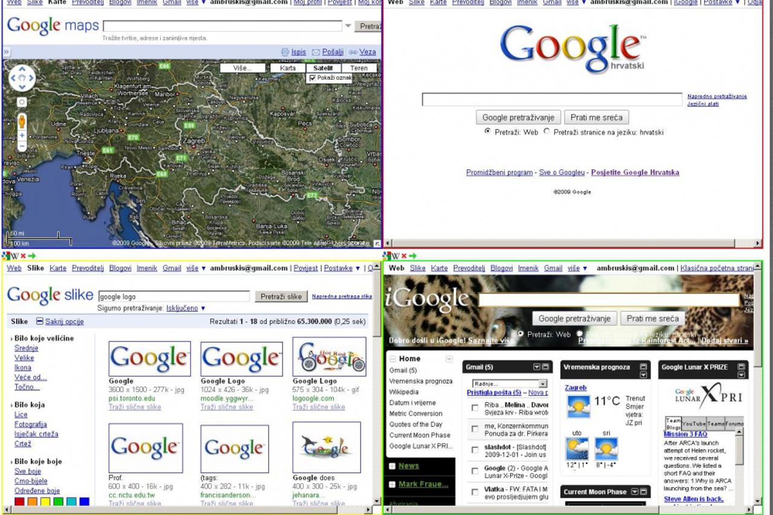Click the Pretraži slike button
The width and height of the screenshot is (773, 515).
coord(281,296)
